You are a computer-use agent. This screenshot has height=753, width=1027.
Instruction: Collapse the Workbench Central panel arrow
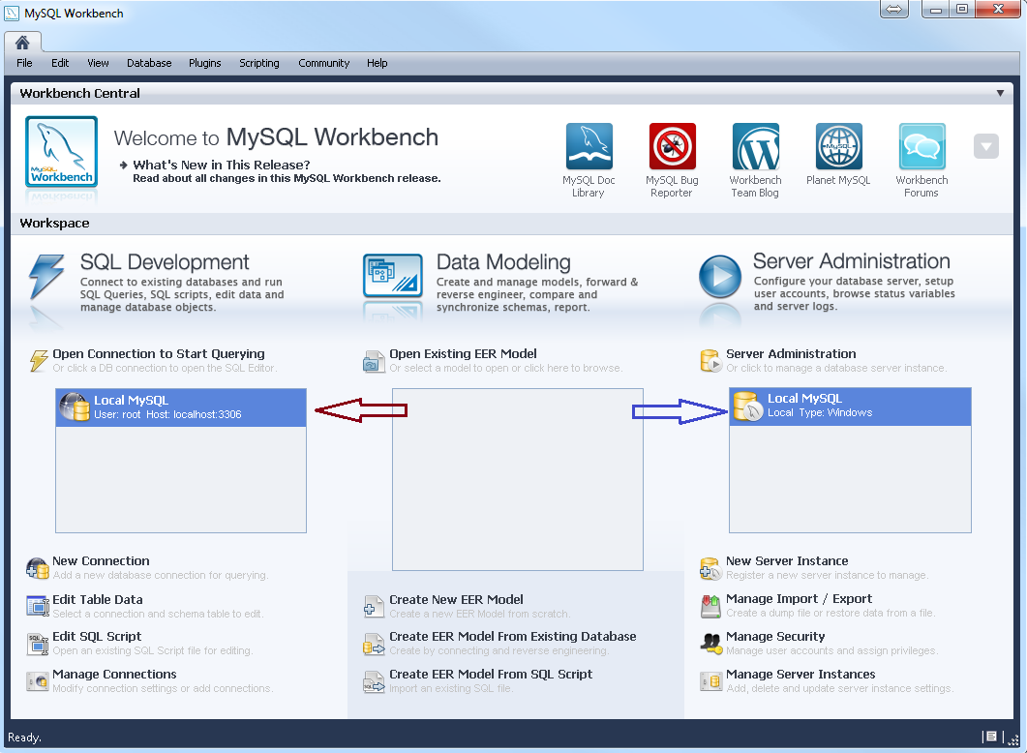click(x=1000, y=93)
